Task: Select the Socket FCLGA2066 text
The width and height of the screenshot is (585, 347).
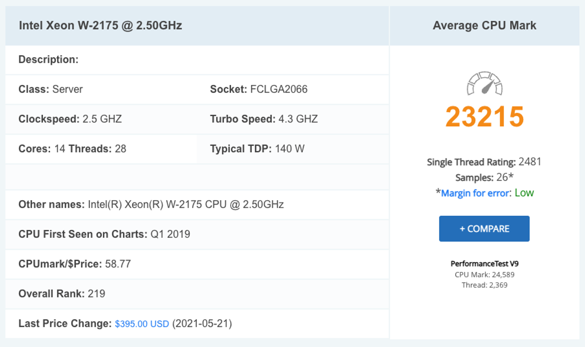Action: point(258,89)
